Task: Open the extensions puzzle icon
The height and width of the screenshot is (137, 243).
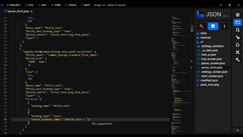Action: [238, 45]
